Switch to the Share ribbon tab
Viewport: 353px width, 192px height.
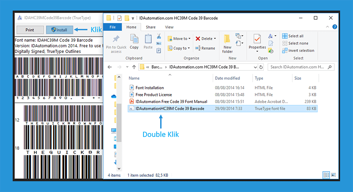[x=150, y=27]
